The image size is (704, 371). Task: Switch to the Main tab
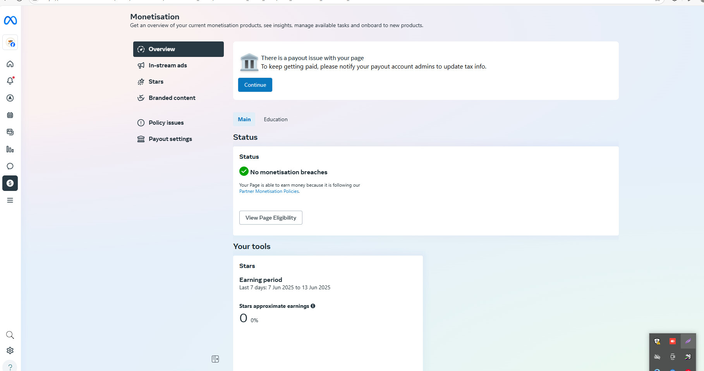244,119
